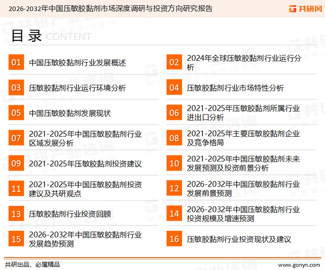325x270 pixels.
Task: Click the orange 08 chapter number box
Action: coord(174,138)
